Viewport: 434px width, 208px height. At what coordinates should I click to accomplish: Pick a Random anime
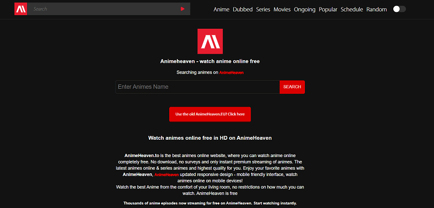pos(376,9)
